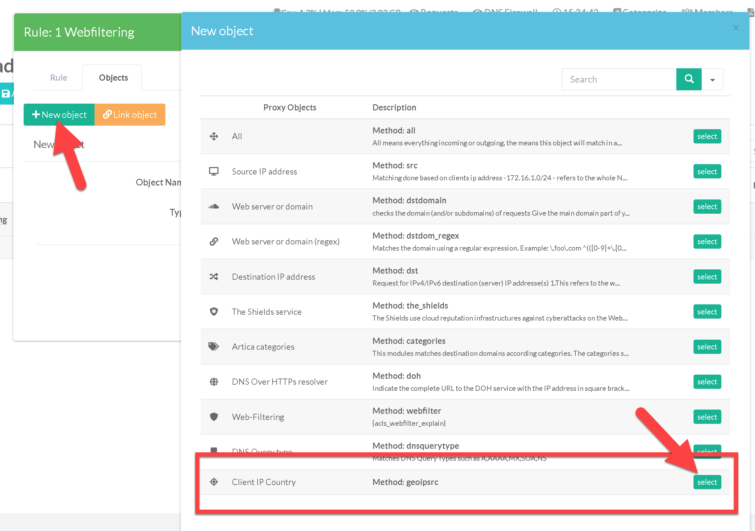The width and height of the screenshot is (755, 531).
Task: Select the Artica categories object
Action: click(707, 347)
